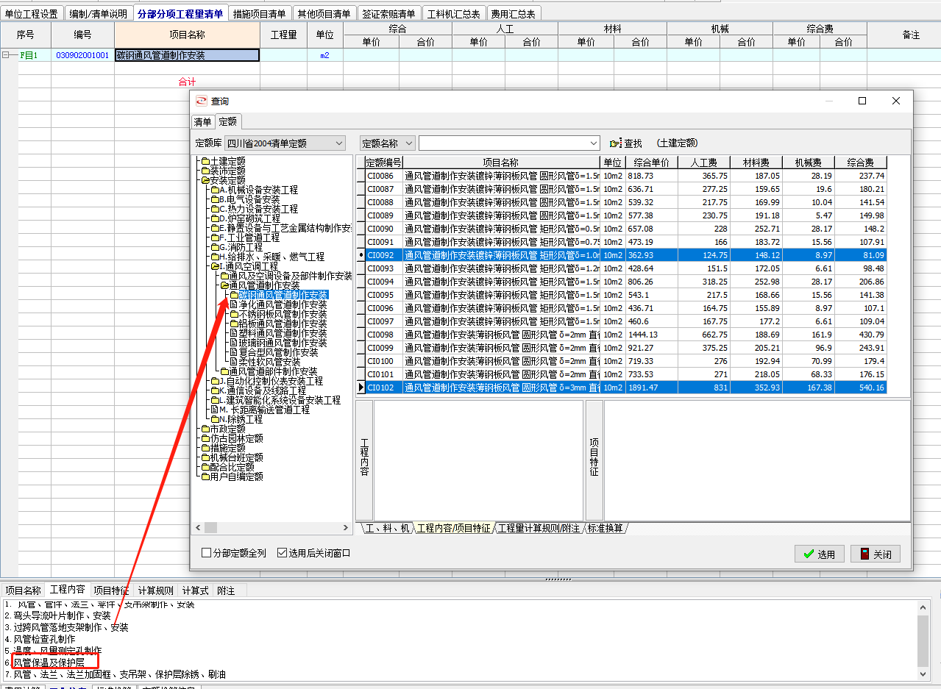The image size is (941, 689).
Task: Select the H.给排水、采暖、燃气工程 folder
Action: [271, 257]
